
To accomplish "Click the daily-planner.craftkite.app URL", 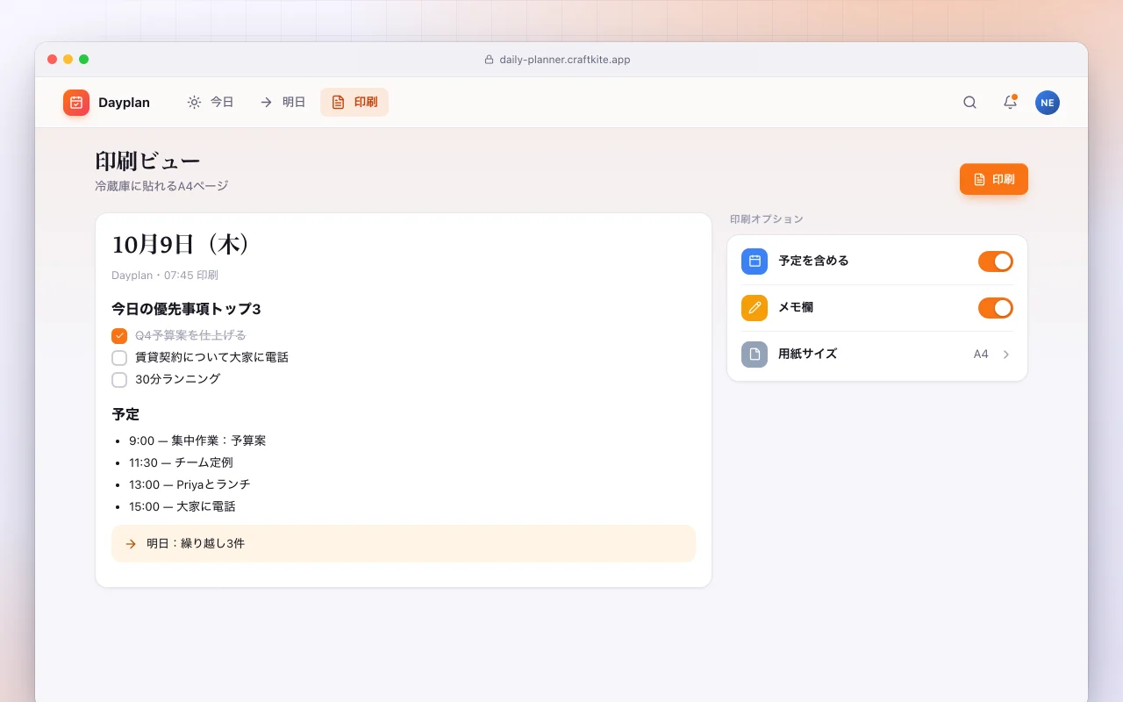I will (x=565, y=60).
